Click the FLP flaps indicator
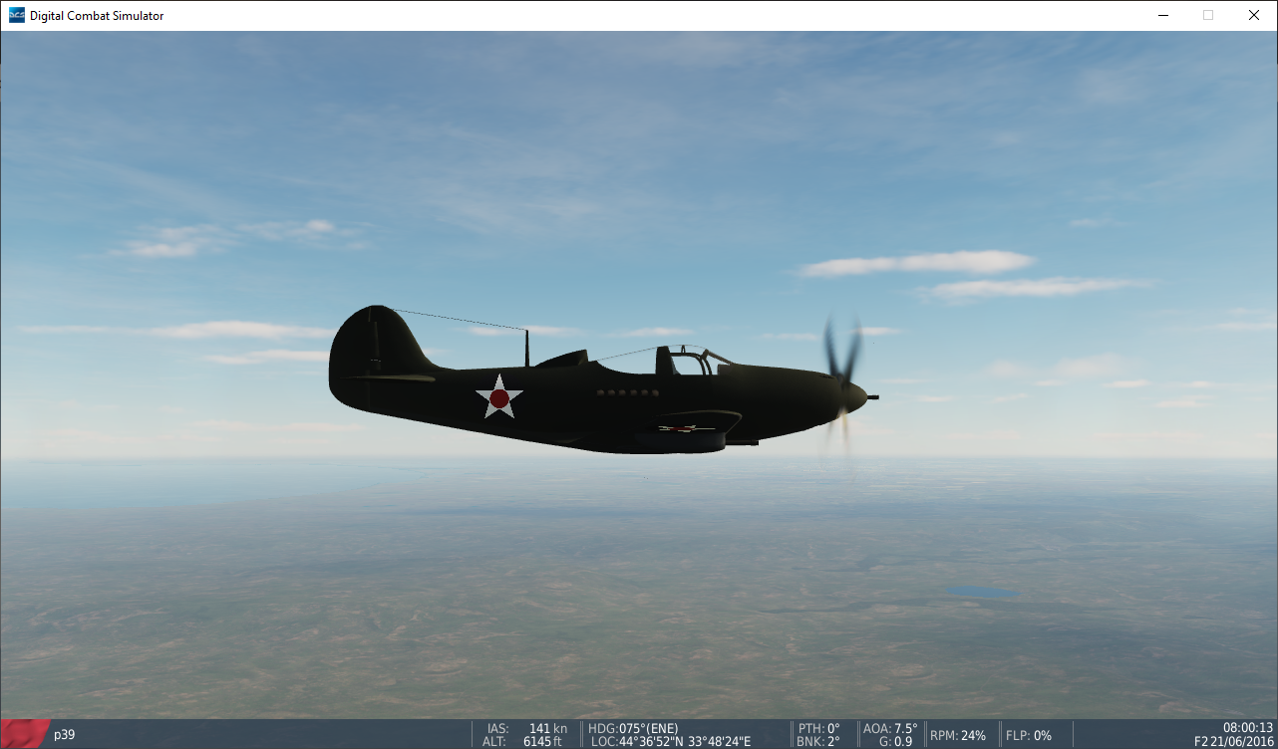Image resolution: width=1278 pixels, height=749 pixels. 1029,734
